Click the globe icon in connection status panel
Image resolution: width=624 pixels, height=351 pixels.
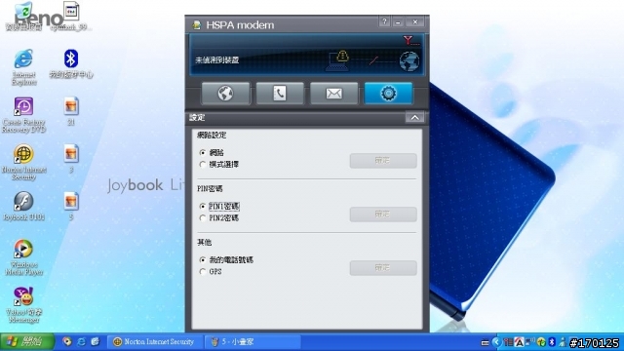(x=409, y=61)
